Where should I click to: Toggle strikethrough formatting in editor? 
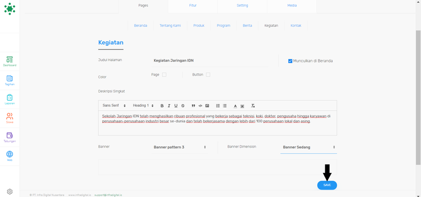(x=183, y=106)
